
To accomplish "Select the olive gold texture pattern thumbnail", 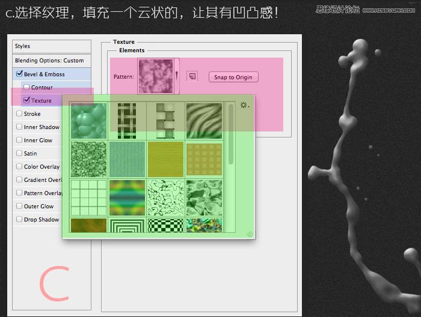I will pyautogui.click(x=88, y=225).
